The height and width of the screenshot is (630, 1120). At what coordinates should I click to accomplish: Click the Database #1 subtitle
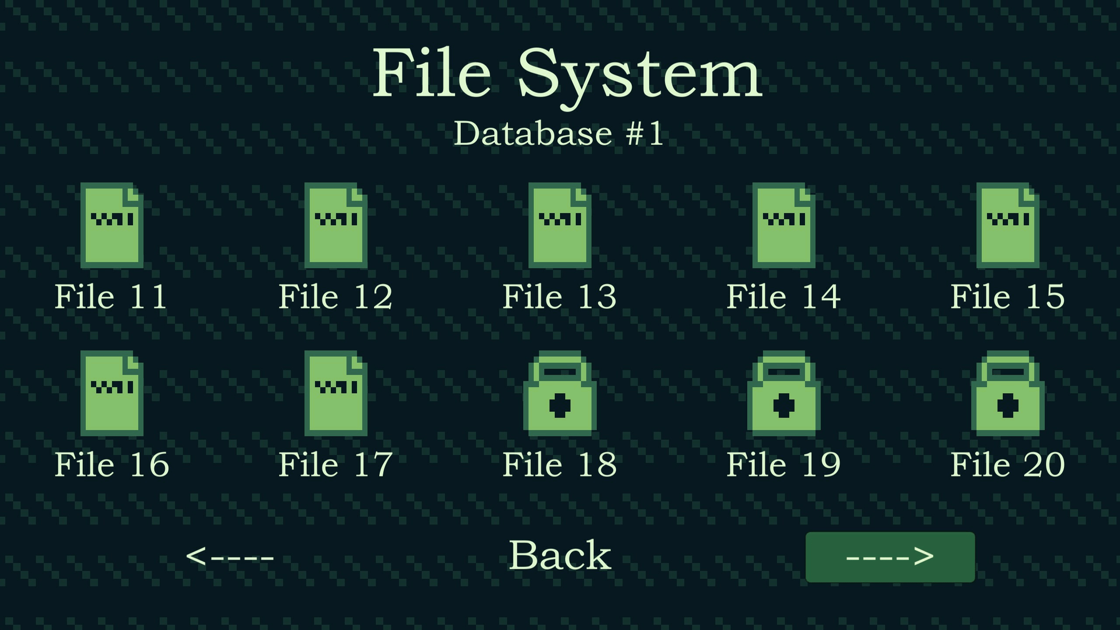point(559,134)
